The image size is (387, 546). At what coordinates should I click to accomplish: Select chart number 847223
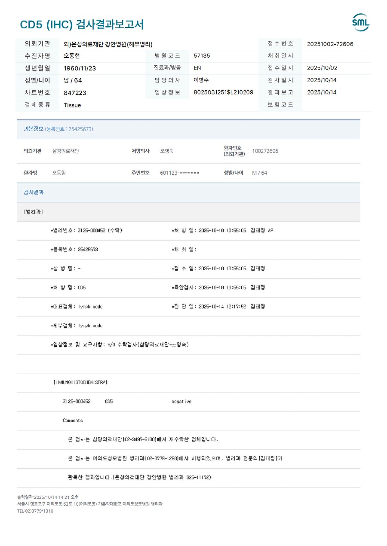[x=75, y=93]
